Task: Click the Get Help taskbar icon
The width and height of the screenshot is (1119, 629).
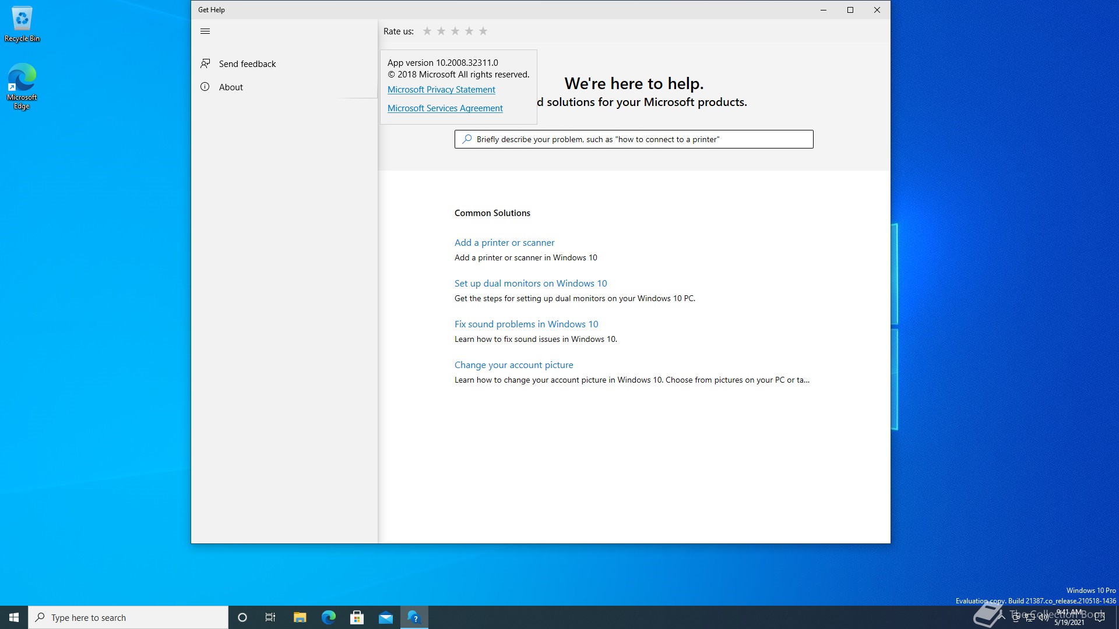Action: click(414, 617)
